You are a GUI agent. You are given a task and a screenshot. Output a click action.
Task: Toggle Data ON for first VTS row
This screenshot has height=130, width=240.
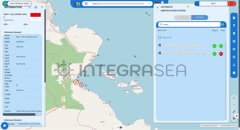click(221, 46)
